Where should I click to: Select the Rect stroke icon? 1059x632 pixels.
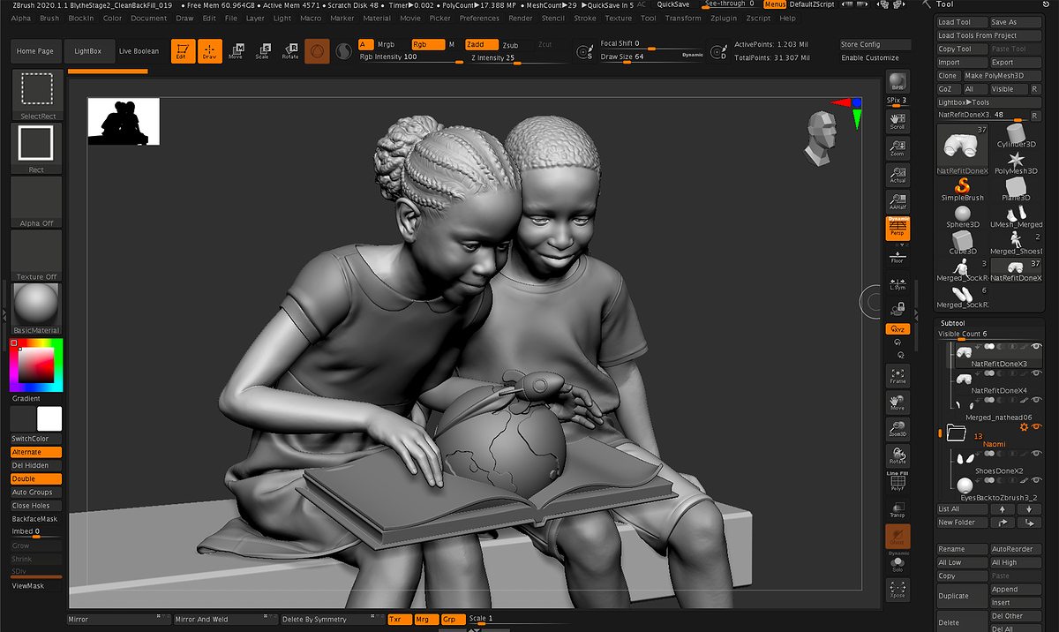coord(36,148)
